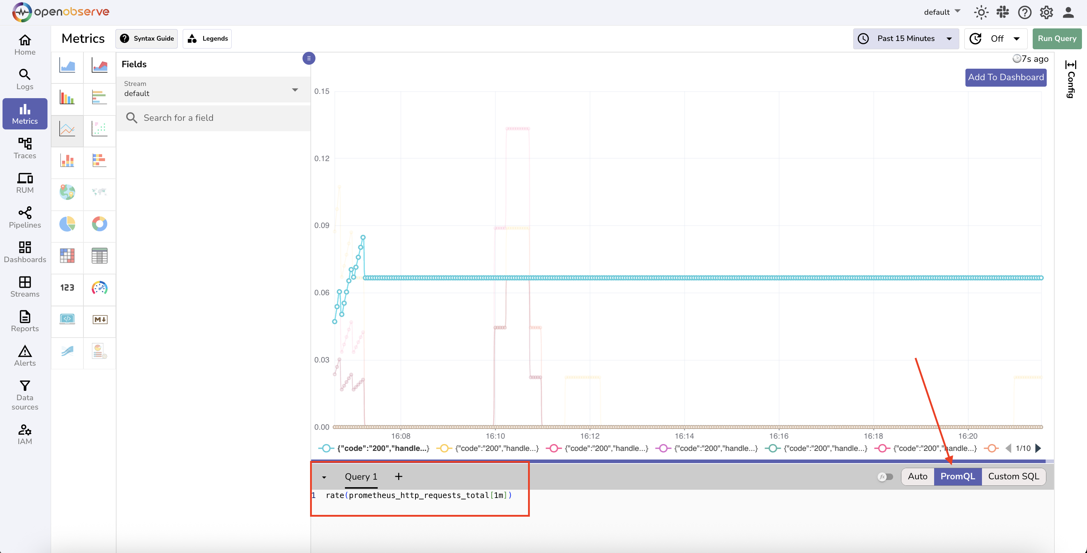Select the pie chart type icon

pyautogui.click(x=67, y=224)
